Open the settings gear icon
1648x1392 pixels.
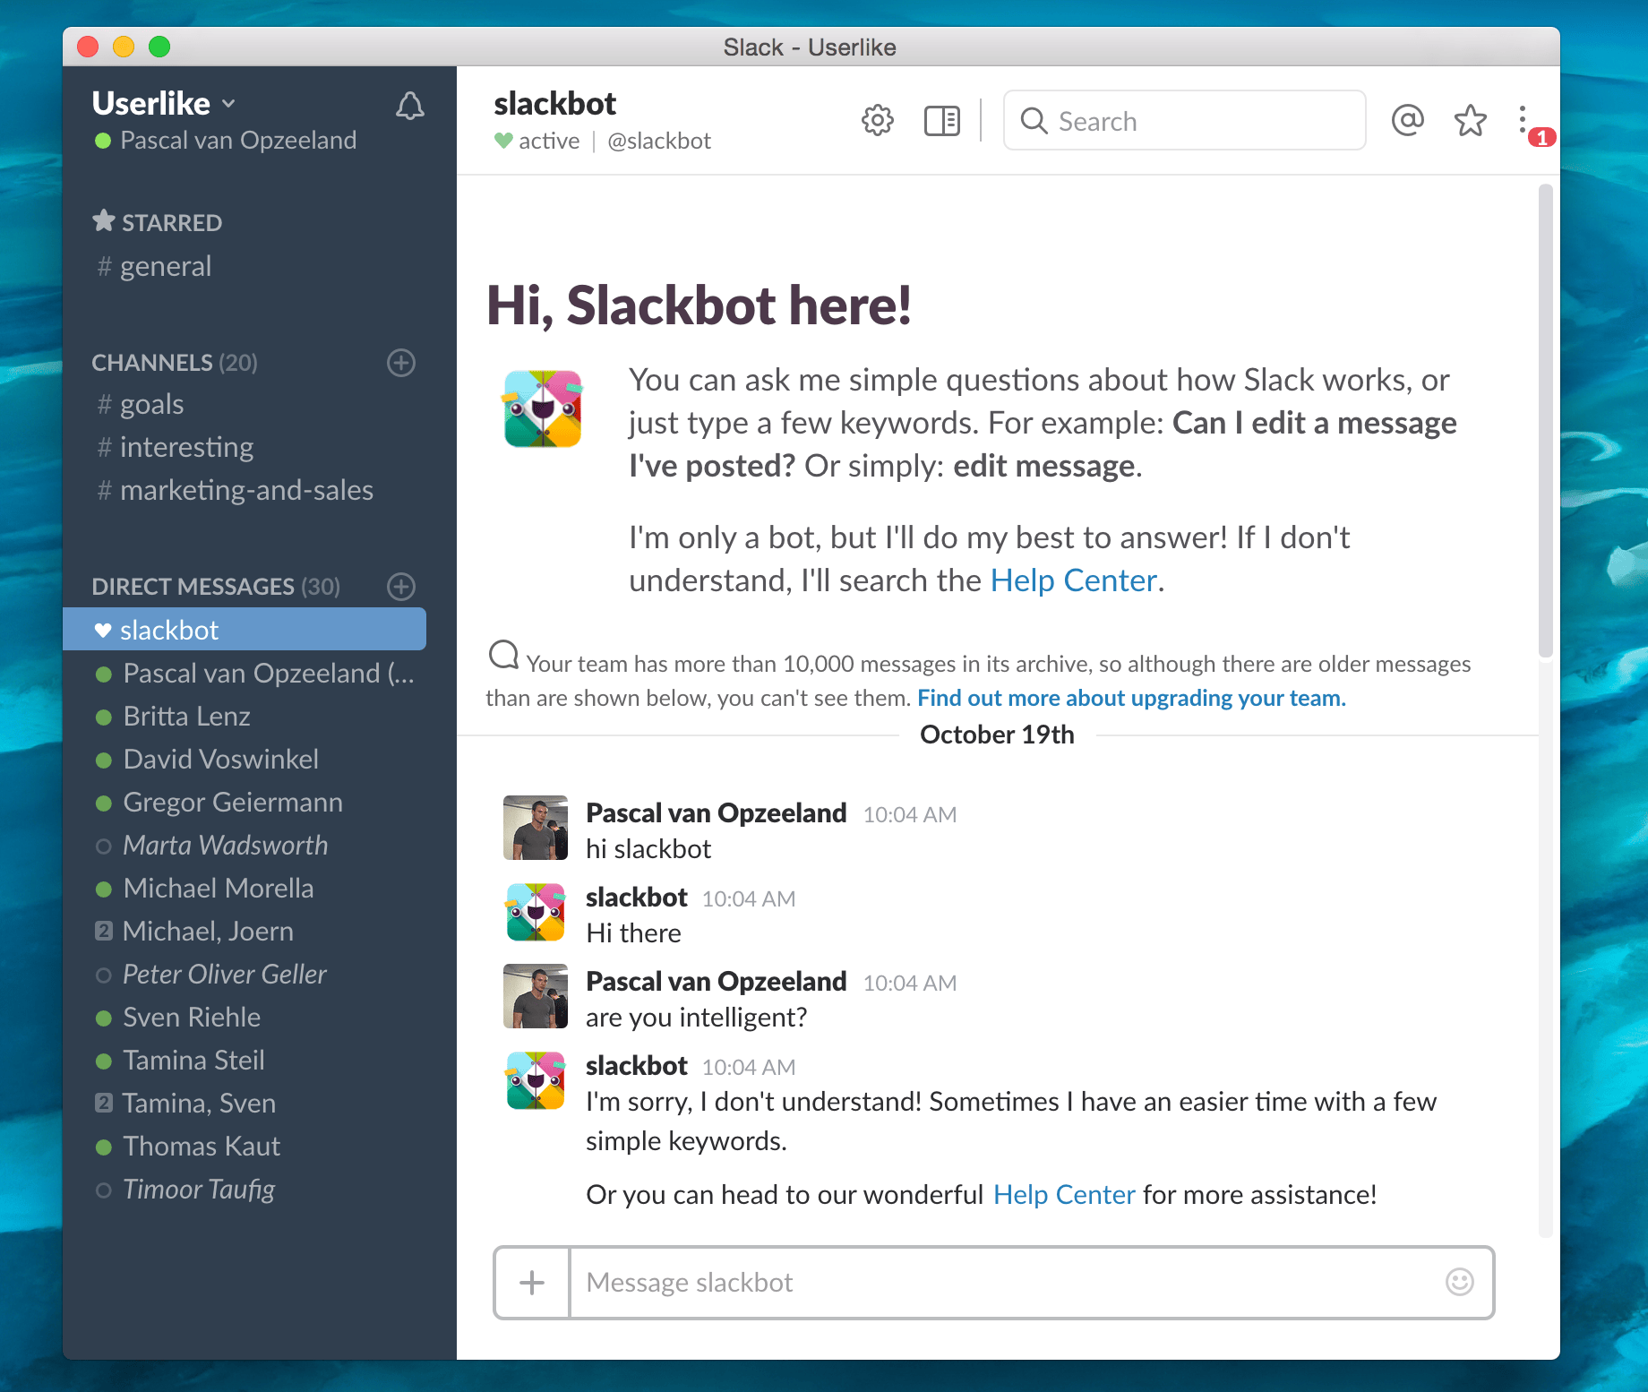point(877,120)
